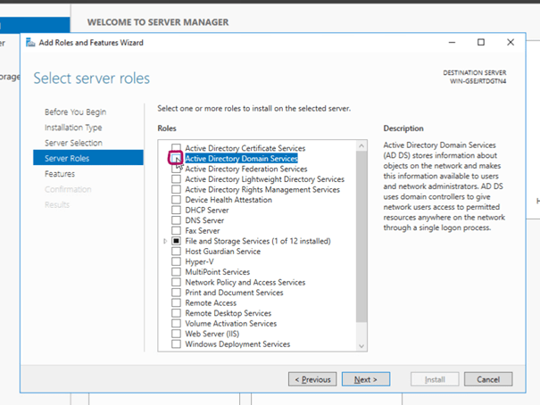Select the Remote Desktop Services role label
Screen dimensions: 540x405
228,313
